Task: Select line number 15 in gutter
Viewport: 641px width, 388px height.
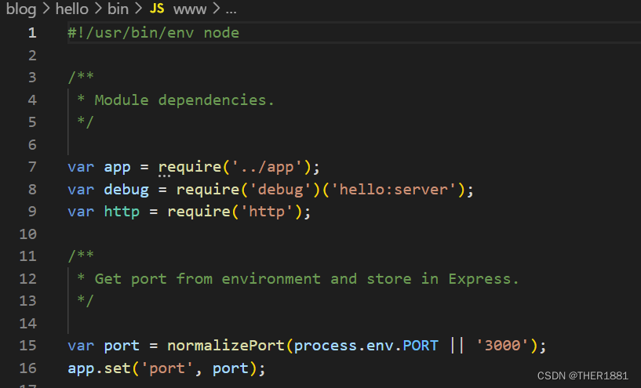Action: [28, 346]
